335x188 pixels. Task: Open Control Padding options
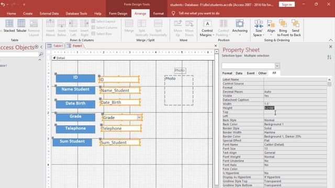[224, 28]
